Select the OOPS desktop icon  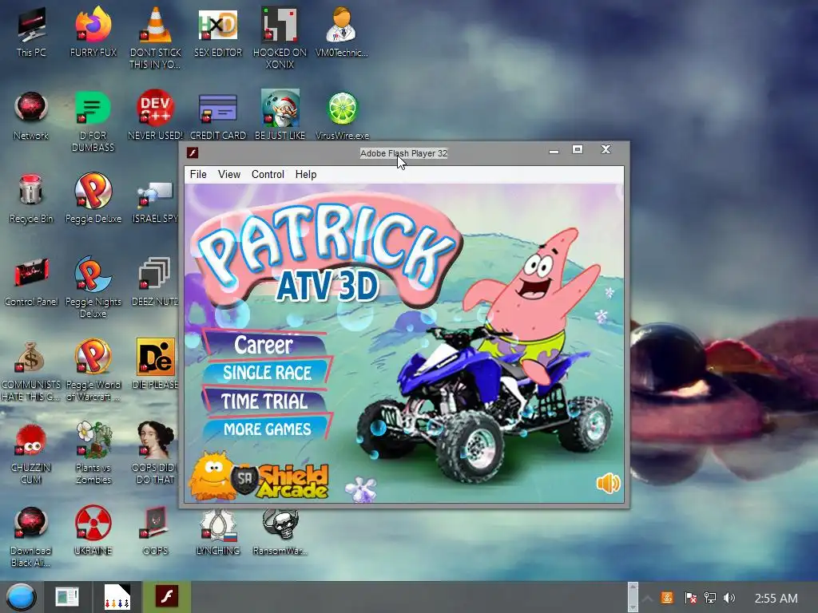click(x=156, y=530)
